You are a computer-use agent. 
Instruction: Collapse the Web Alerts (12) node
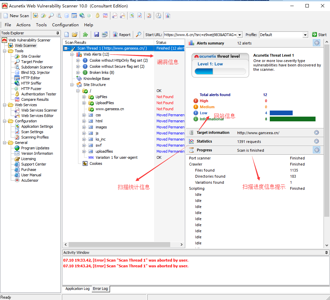pos(72,54)
